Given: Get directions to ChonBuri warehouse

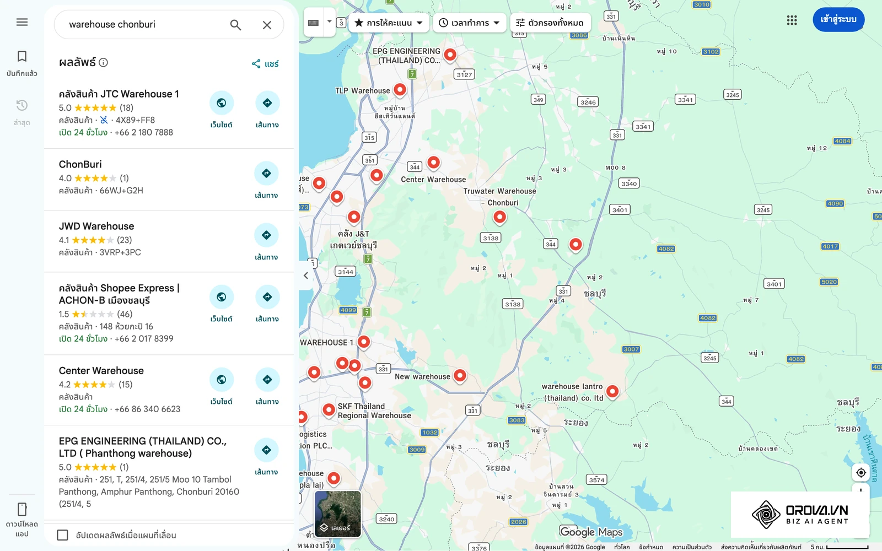Looking at the screenshot, I should [x=266, y=181].
